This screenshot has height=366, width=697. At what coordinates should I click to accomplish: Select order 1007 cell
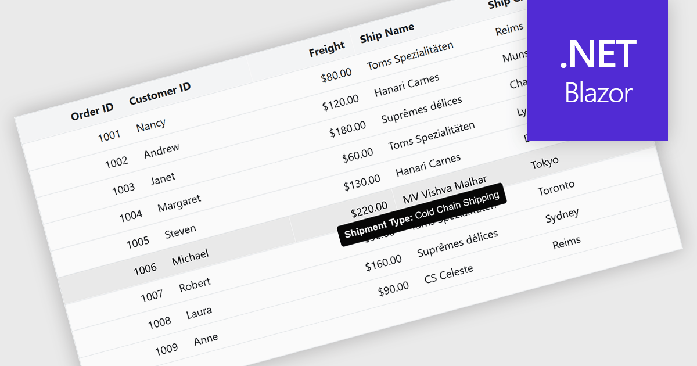click(152, 296)
